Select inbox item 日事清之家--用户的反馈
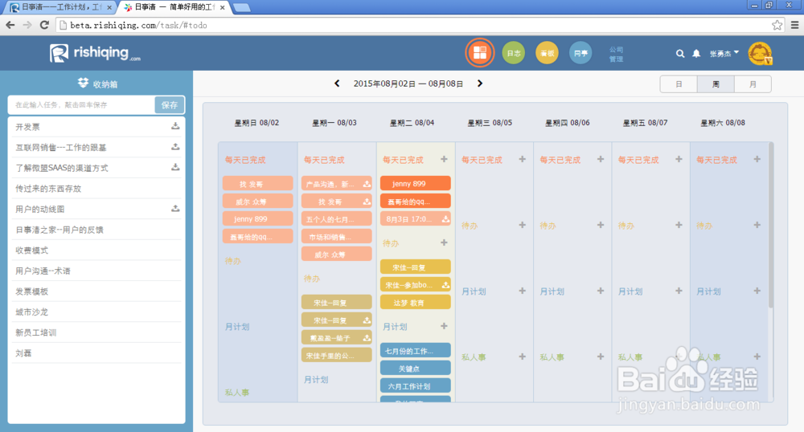 pyautogui.click(x=96, y=230)
